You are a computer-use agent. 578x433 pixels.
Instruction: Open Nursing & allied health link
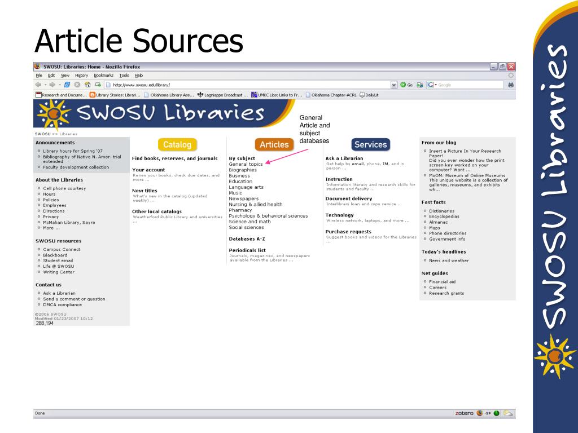point(256,204)
